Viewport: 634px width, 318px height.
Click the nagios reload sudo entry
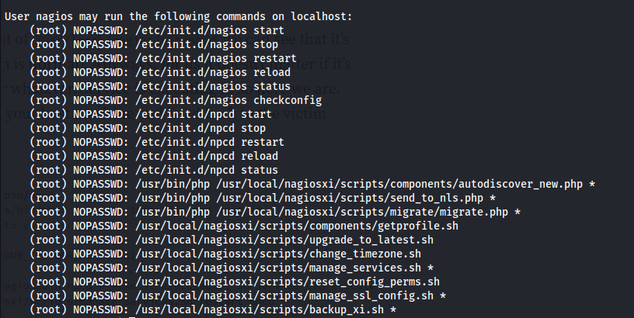(160, 72)
